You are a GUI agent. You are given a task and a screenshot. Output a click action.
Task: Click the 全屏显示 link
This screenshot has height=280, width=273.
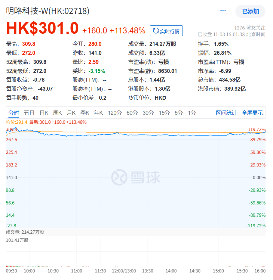pos(252,113)
